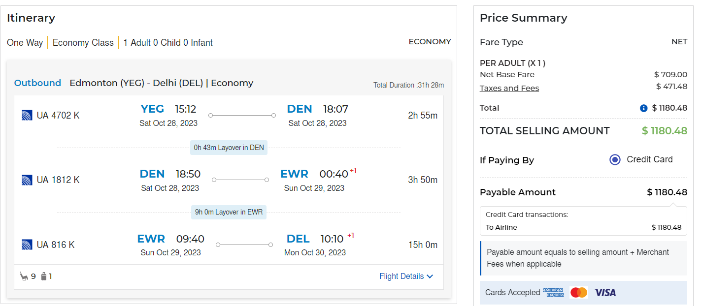Image resolution: width=702 pixels, height=306 pixels.
Task: Click the DEL arrival airport code
Action: point(298,239)
